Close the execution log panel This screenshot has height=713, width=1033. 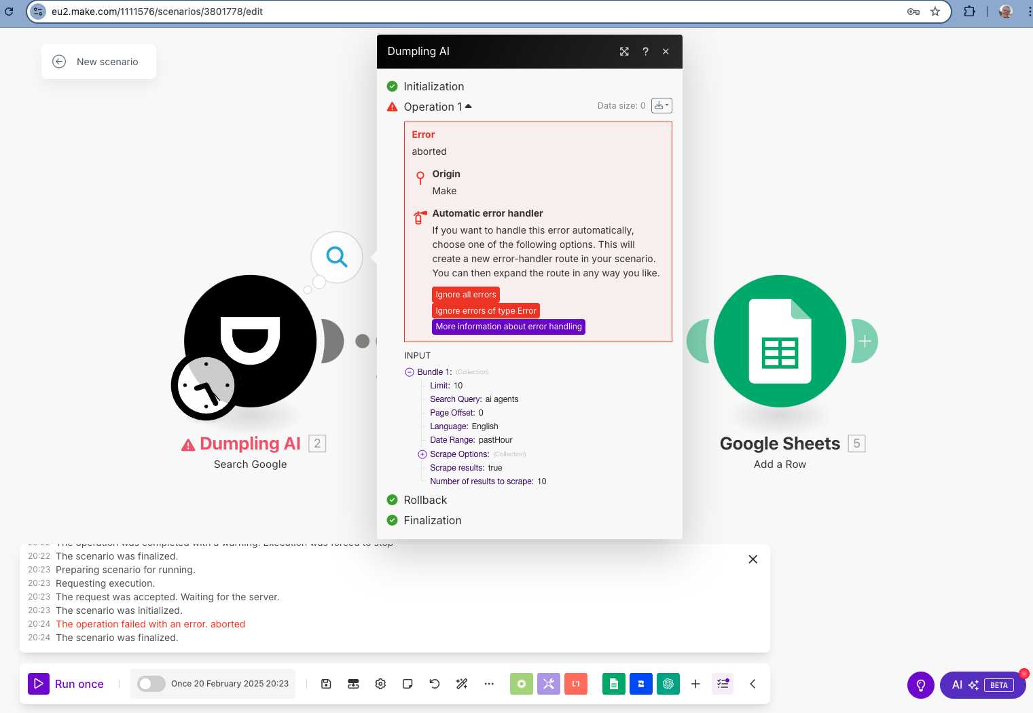tap(753, 559)
